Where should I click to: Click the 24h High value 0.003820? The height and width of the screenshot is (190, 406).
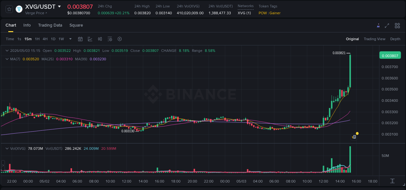[x=142, y=13]
